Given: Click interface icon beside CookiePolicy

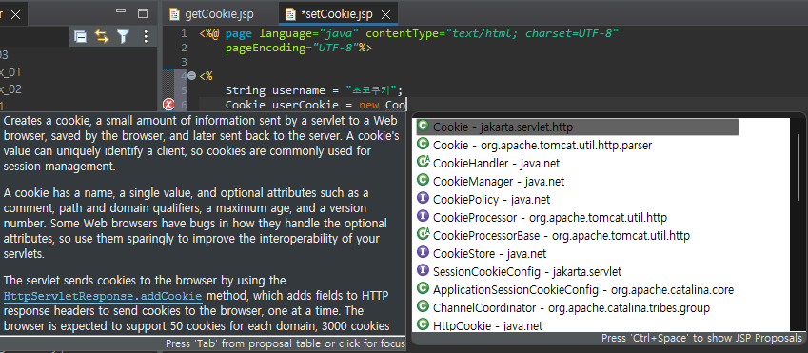Looking at the screenshot, I should coord(423,198).
